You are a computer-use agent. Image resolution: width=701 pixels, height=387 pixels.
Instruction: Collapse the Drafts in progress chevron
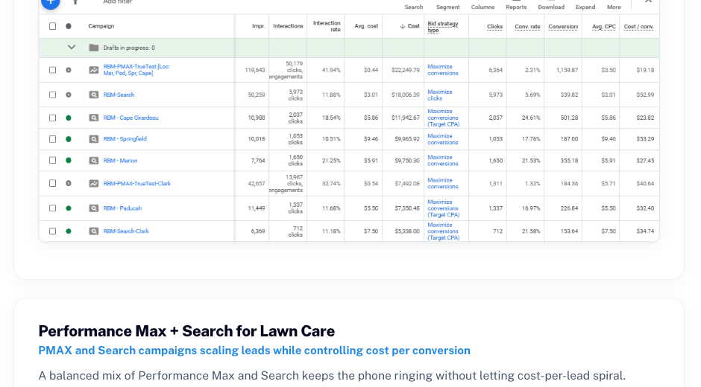click(72, 48)
